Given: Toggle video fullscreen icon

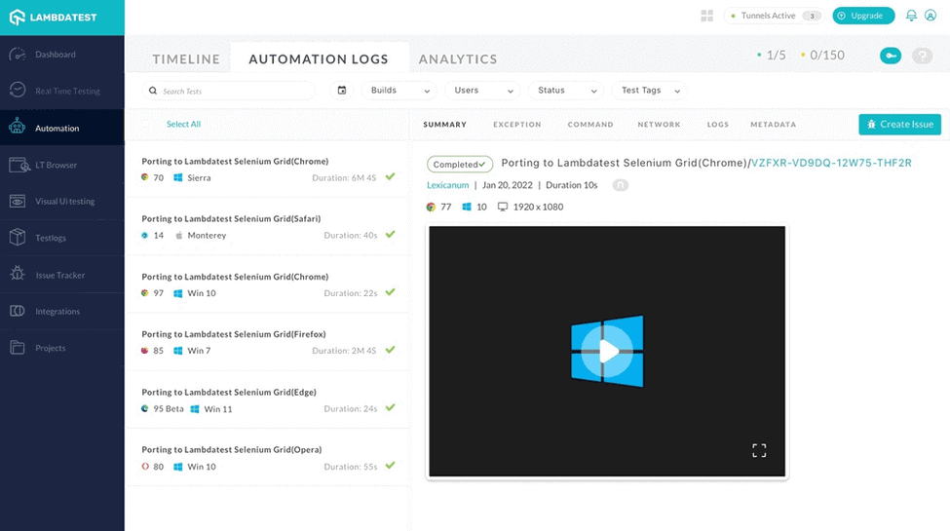Looking at the screenshot, I should [x=759, y=450].
